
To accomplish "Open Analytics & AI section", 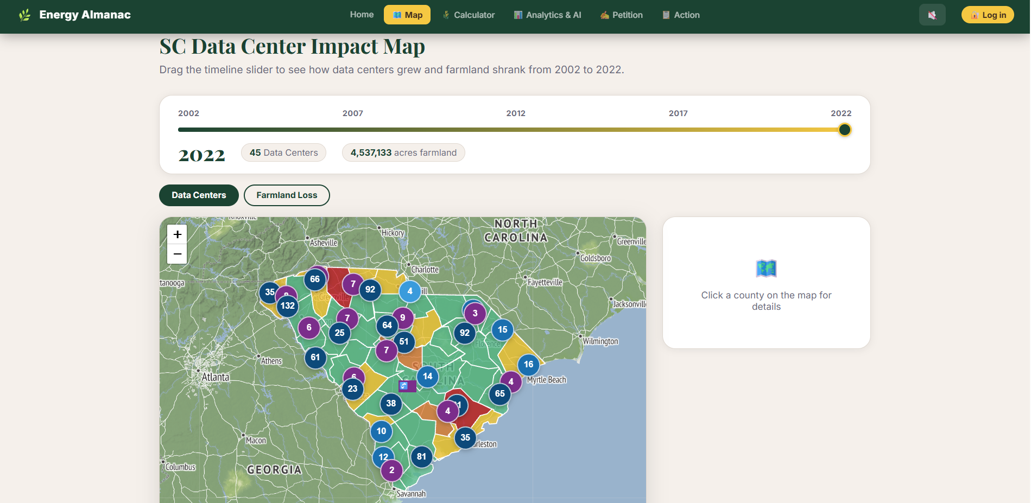I will coord(547,15).
